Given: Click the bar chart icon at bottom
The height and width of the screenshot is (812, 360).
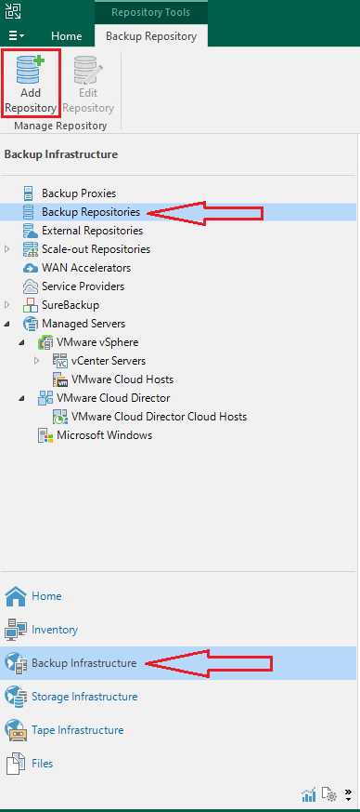Looking at the screenshot, I should click(x=308, y=794).
